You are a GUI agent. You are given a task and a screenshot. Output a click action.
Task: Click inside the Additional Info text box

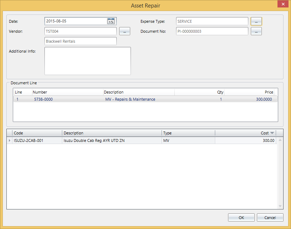[88, 61]
